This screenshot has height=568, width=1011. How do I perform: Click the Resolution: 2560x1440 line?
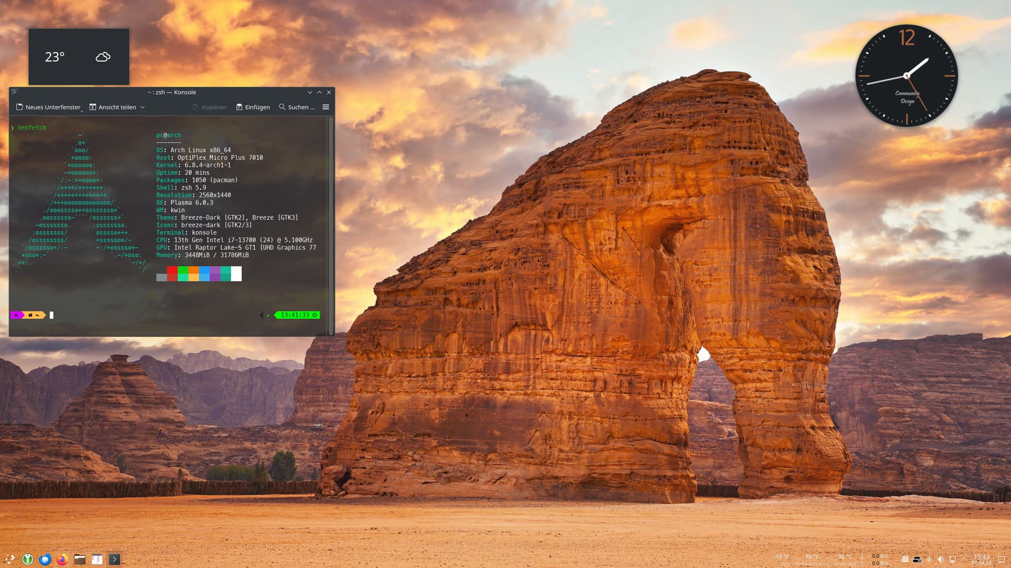pyautogui.click(x=193, y=195)
